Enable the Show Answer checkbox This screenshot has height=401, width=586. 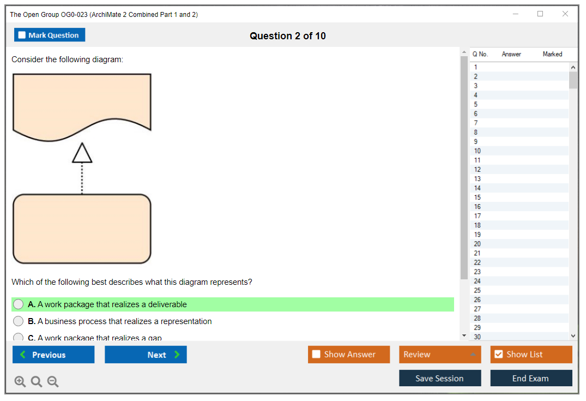coord(317,355)
